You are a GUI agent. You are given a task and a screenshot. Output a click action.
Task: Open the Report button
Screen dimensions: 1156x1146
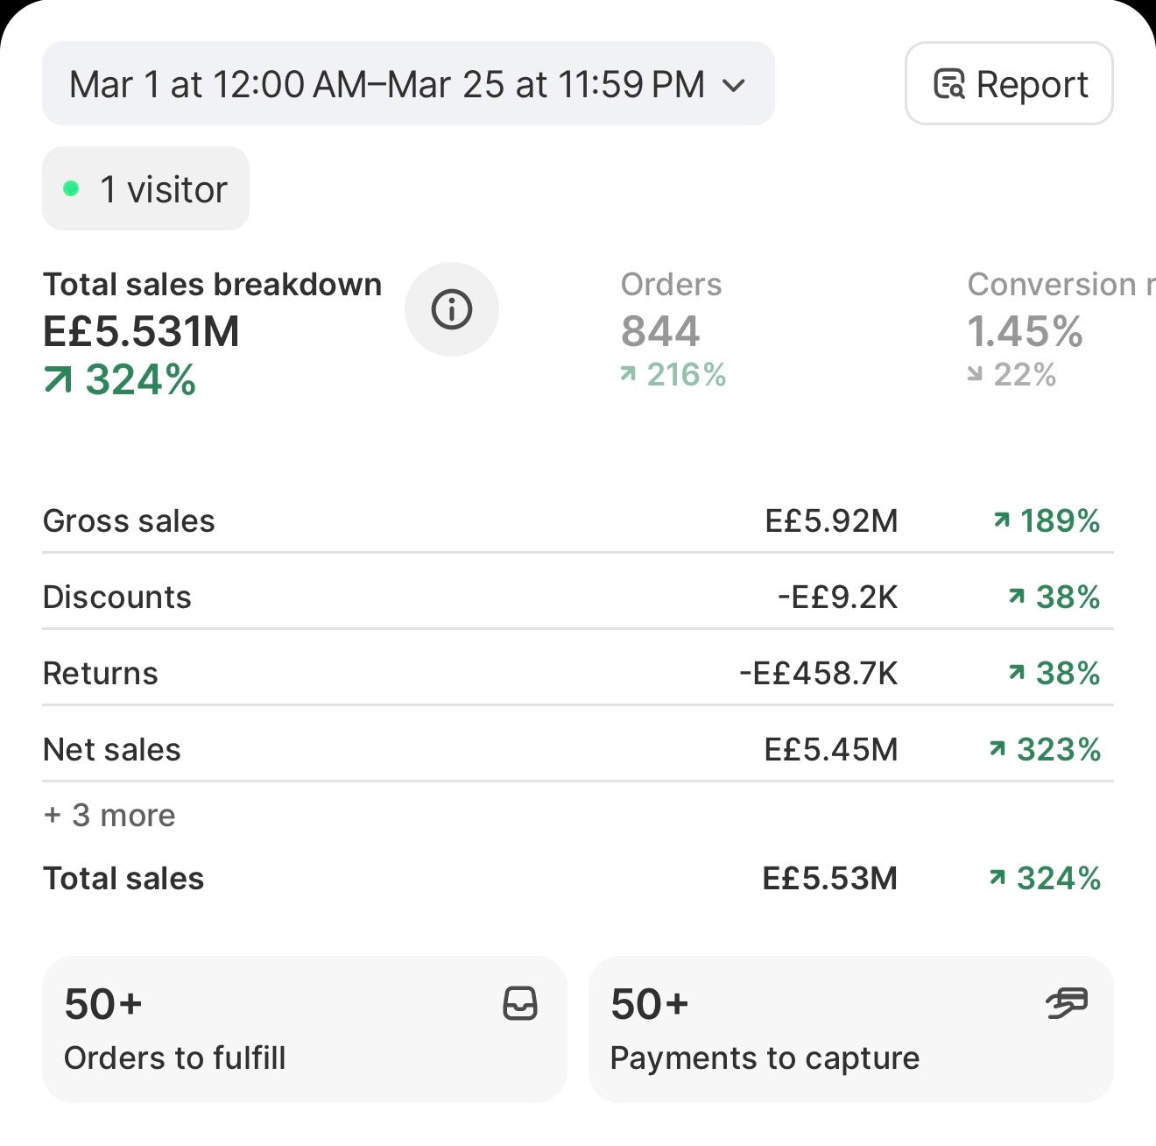1009,83
